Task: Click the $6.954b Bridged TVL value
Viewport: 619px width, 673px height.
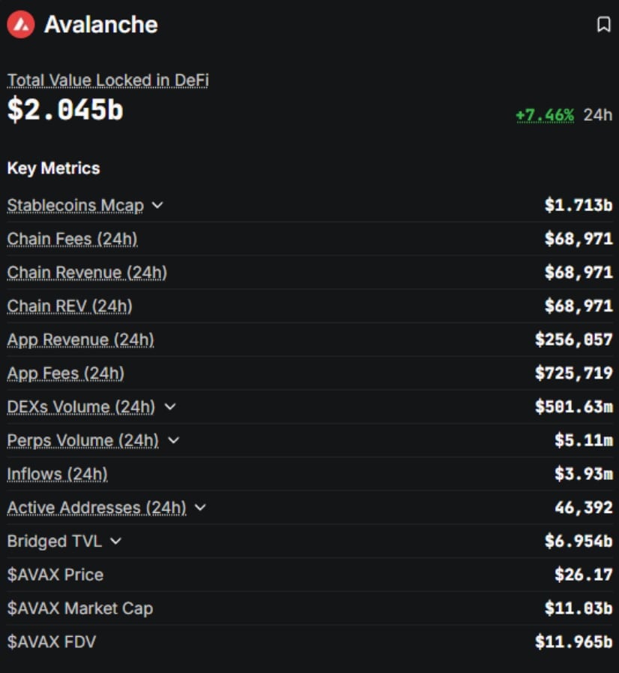Action: click(x=578, y=541)
